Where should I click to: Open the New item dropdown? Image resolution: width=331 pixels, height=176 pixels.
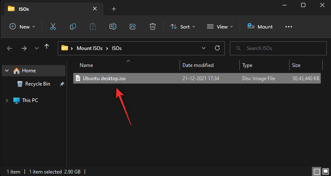(22, 26)
